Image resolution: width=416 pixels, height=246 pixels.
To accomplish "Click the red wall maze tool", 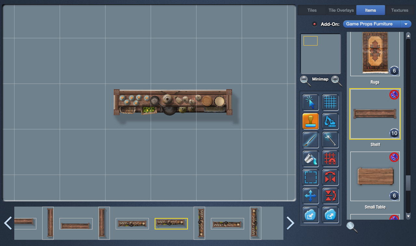I will (x=330, y=158).
